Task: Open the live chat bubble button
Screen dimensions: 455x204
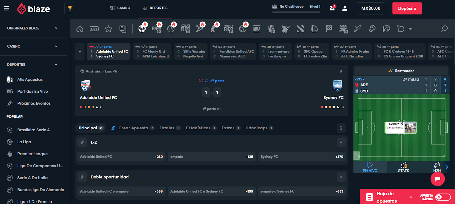Action: pos(438,179)
